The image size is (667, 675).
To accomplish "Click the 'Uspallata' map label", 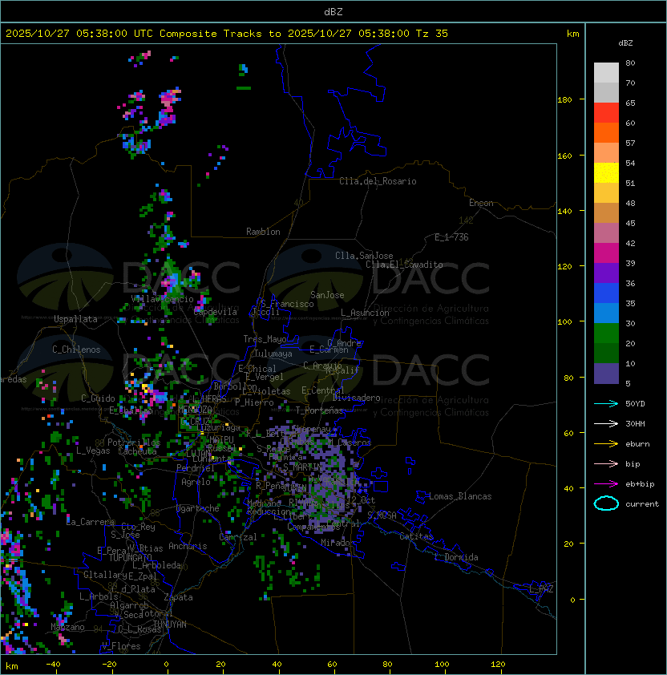I will pos(75,319).
